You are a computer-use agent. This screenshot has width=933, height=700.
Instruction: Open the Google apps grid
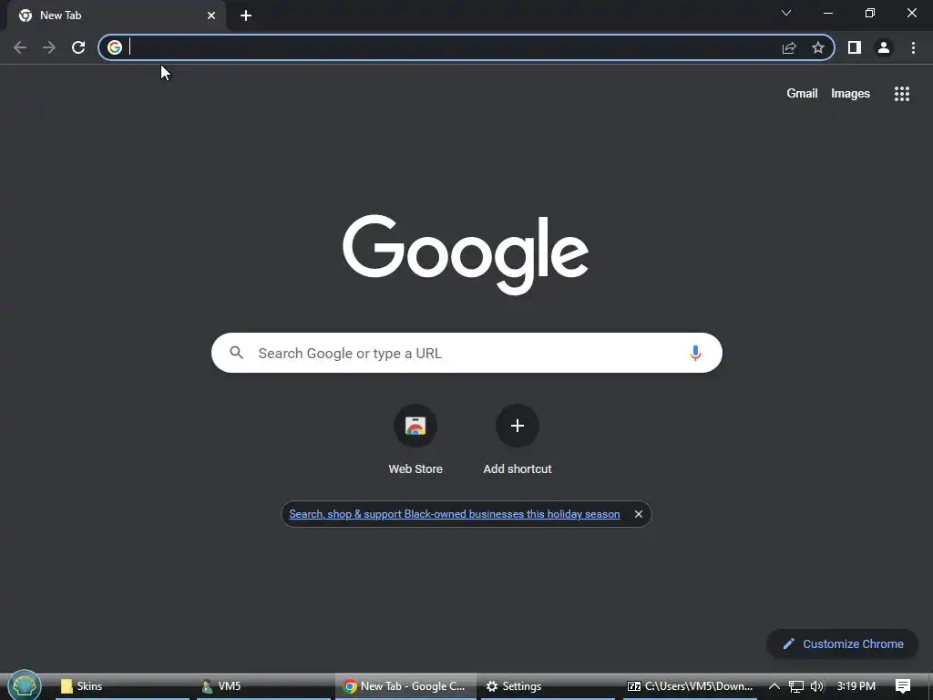point(902,94)
